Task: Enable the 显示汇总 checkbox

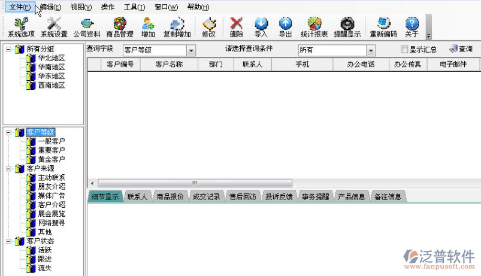Action: 404,50
